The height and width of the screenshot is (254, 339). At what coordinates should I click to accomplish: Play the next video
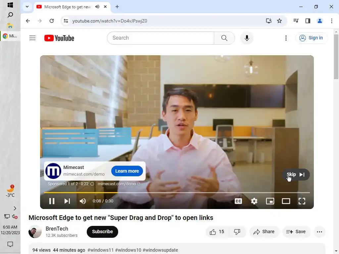point(67,201)
